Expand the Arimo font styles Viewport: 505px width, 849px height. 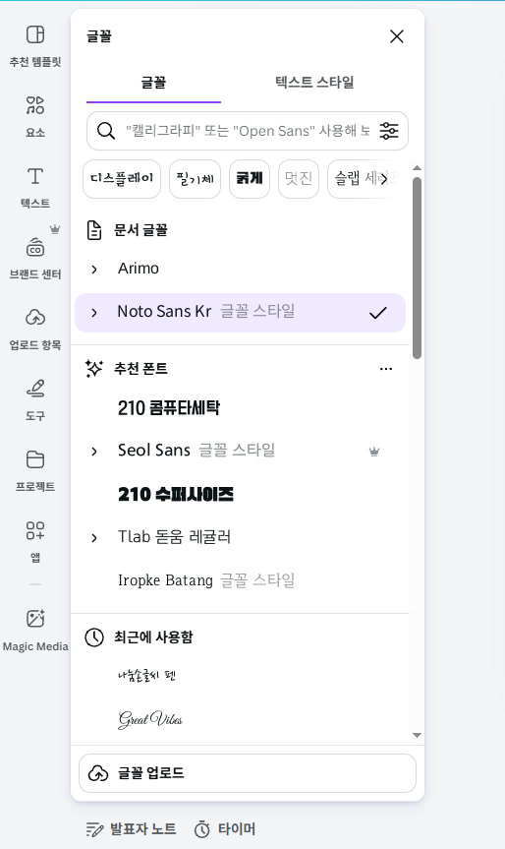94,270
